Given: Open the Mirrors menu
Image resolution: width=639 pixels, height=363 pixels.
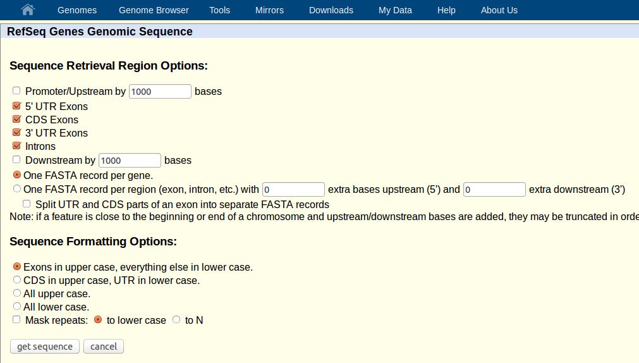Looking at the screenshot, I should tap(269, 10).
